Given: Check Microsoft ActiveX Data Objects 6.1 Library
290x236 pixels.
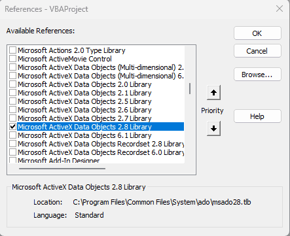Looking at the screenshot, I should pos(12,135).
